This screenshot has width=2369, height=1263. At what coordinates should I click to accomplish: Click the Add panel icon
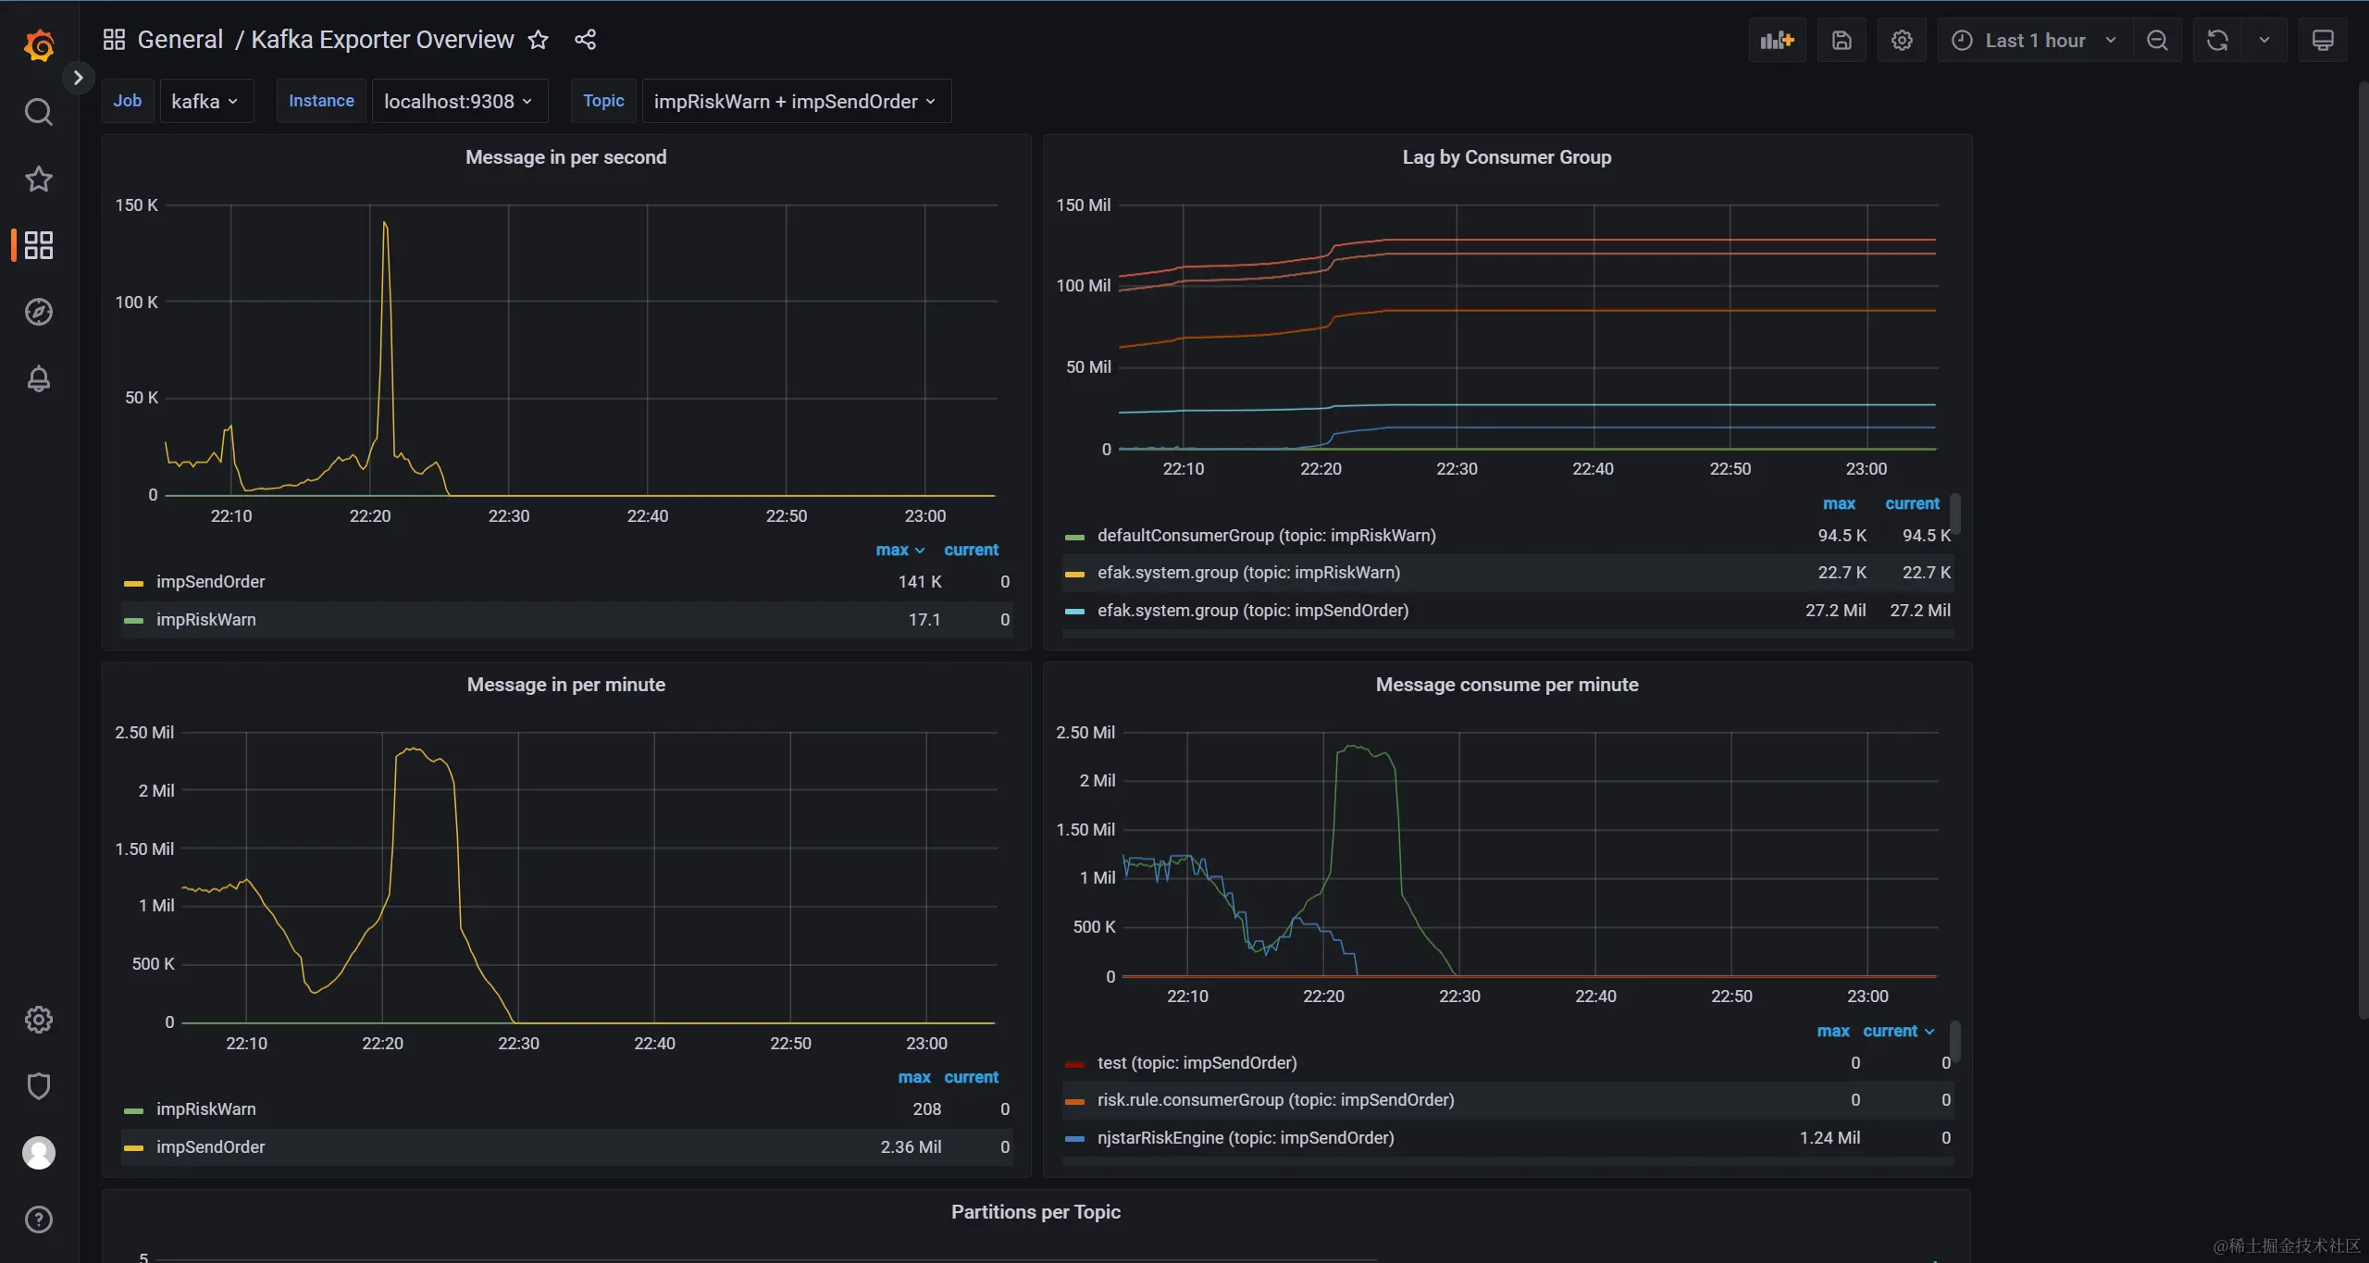click(1777, 41)
